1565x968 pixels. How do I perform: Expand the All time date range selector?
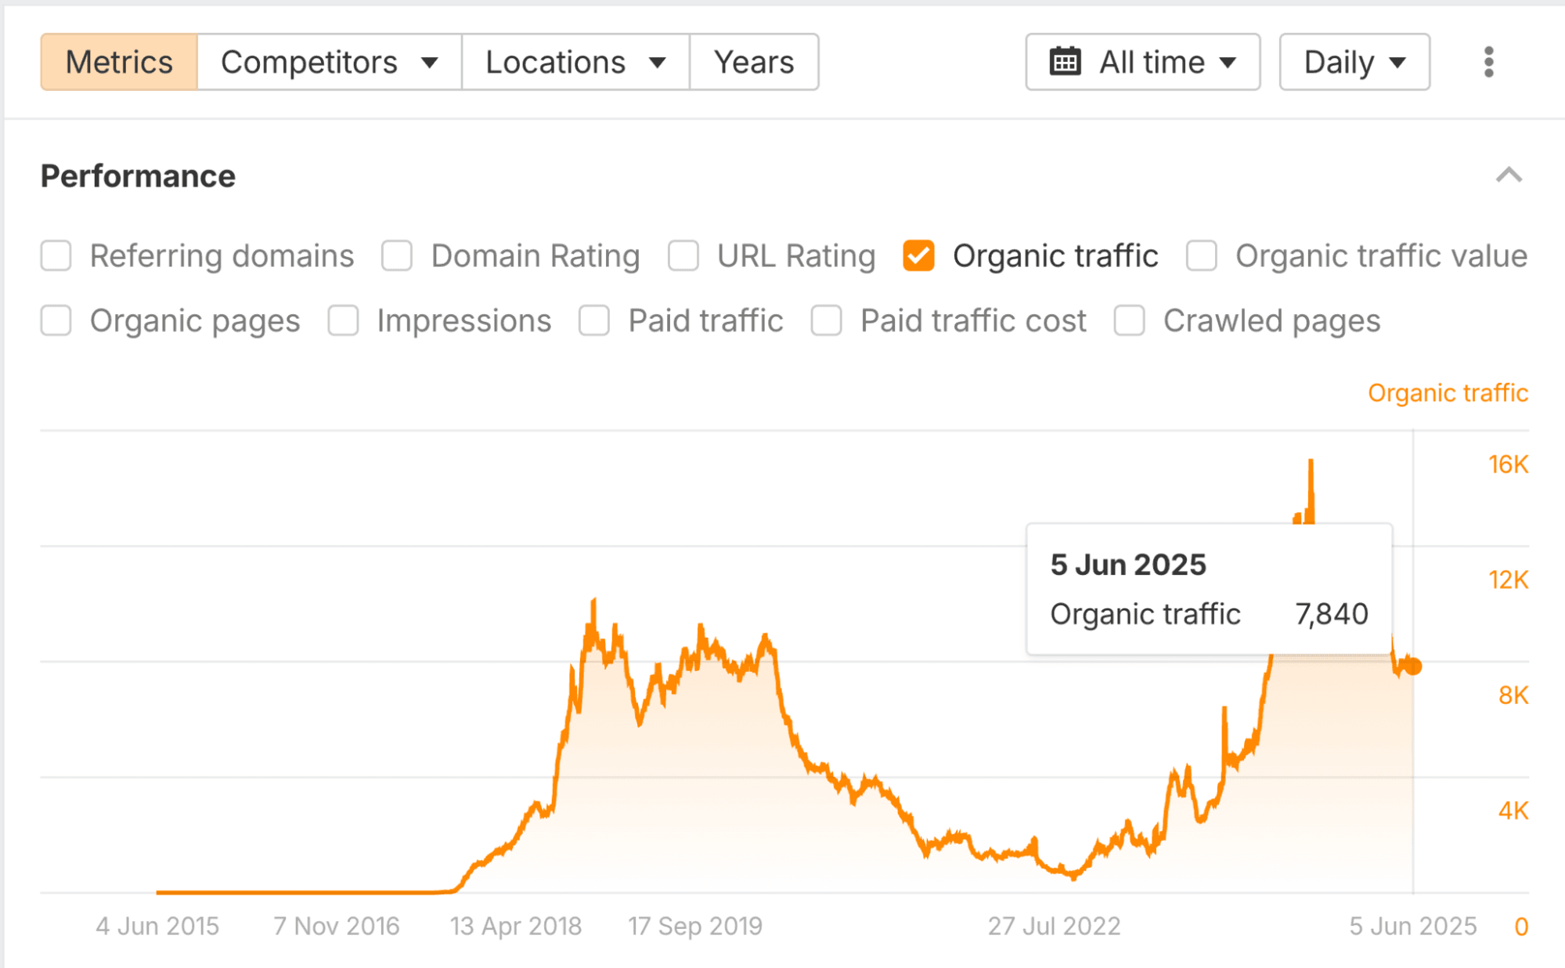(x=1142, y=62)
